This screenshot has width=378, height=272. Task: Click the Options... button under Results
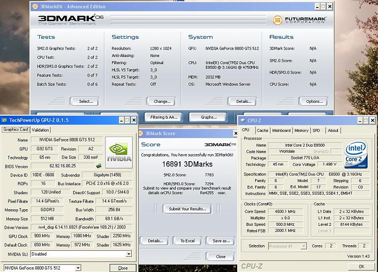pos(313,101)
